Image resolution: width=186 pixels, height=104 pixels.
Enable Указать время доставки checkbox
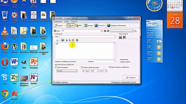coord(82,67)
